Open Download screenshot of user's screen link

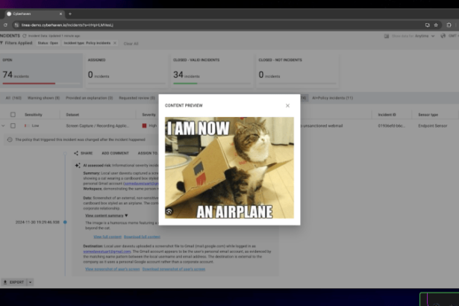(x=174, y=269)
